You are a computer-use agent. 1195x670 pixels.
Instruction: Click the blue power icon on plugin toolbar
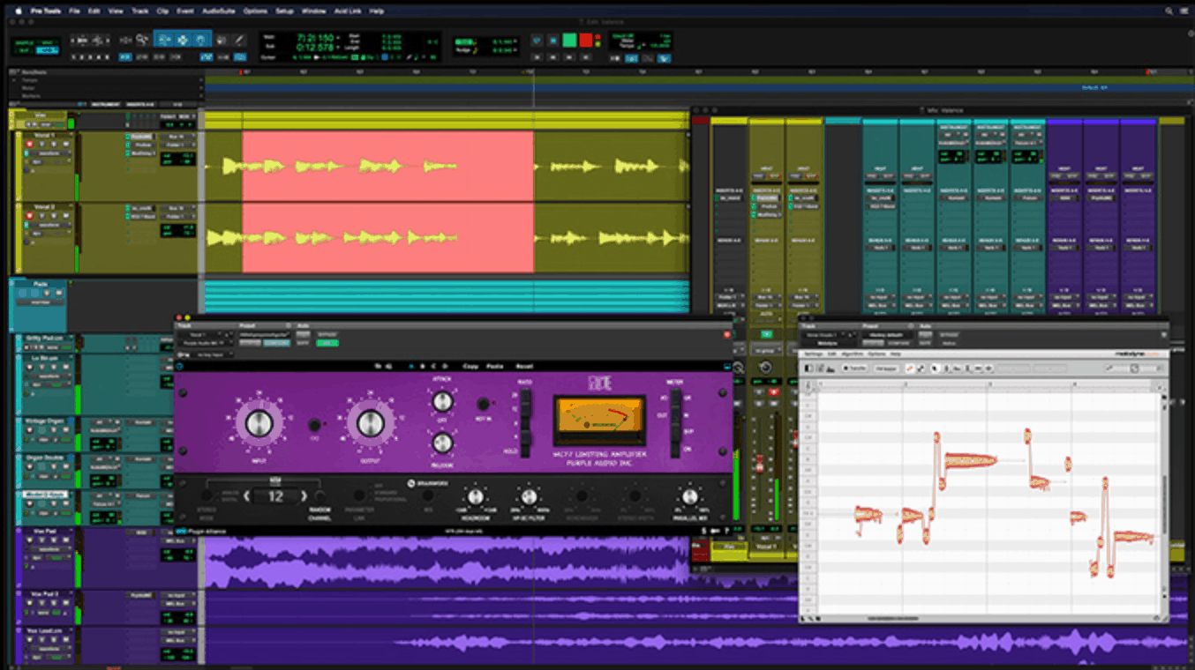[180, 366]
